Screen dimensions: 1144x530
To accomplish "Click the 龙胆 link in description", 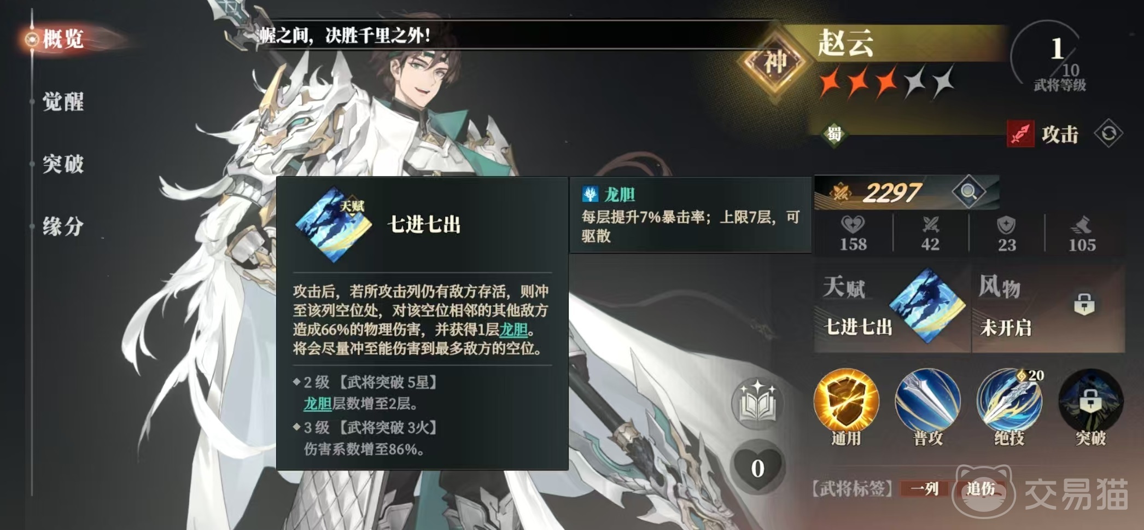I will tap(514, 330).
